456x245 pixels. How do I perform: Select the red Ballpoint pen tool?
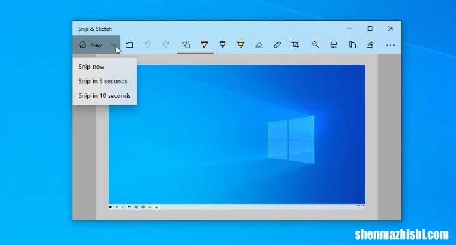[x=204, y=45]
